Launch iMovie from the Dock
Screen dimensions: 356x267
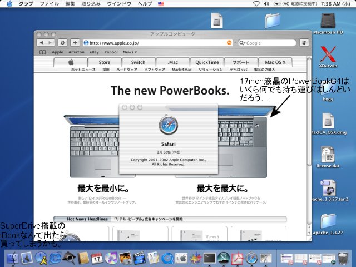pos(140,258)
